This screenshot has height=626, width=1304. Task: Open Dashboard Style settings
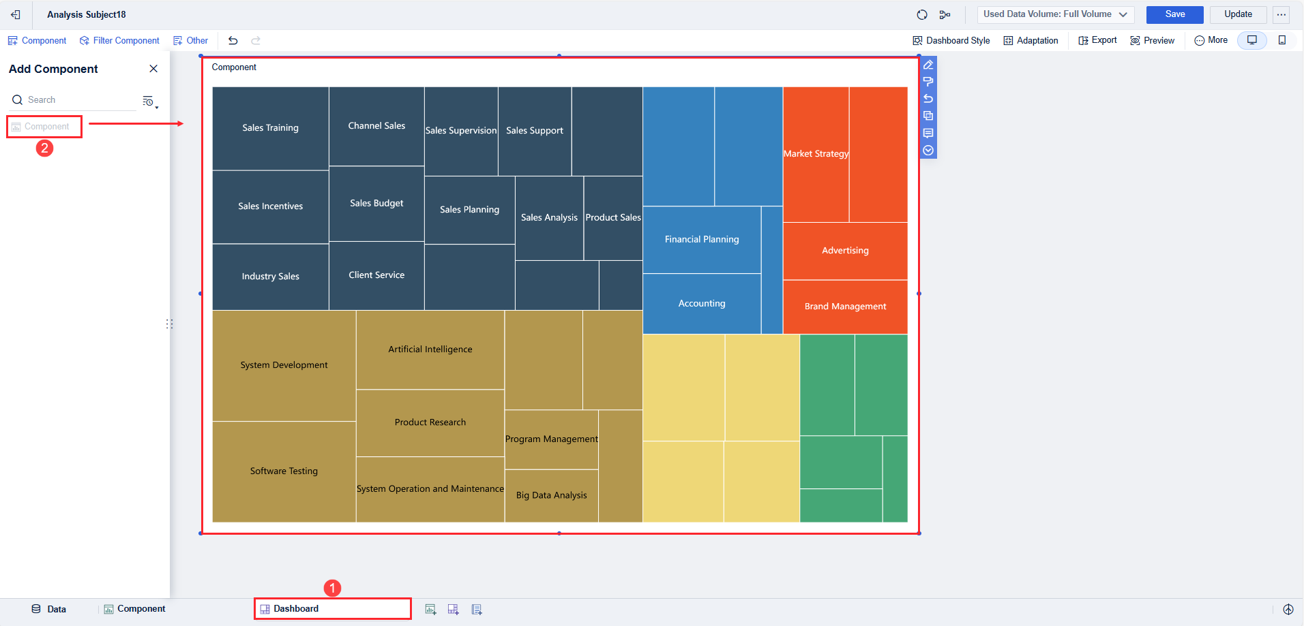951,41
